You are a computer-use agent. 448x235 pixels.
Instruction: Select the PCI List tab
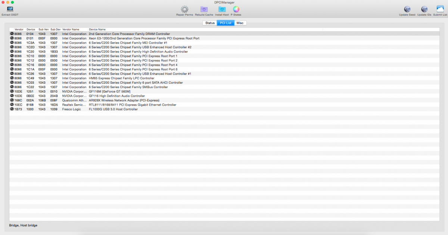[x=225, y=23]
